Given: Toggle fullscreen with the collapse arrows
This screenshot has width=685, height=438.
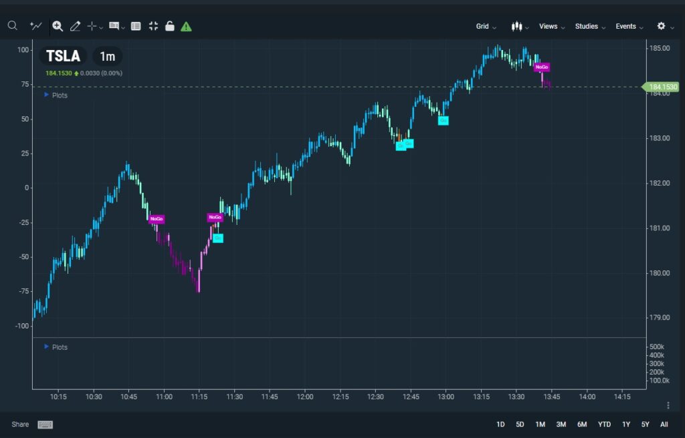Looking at the screenshot, I should 153,25.
